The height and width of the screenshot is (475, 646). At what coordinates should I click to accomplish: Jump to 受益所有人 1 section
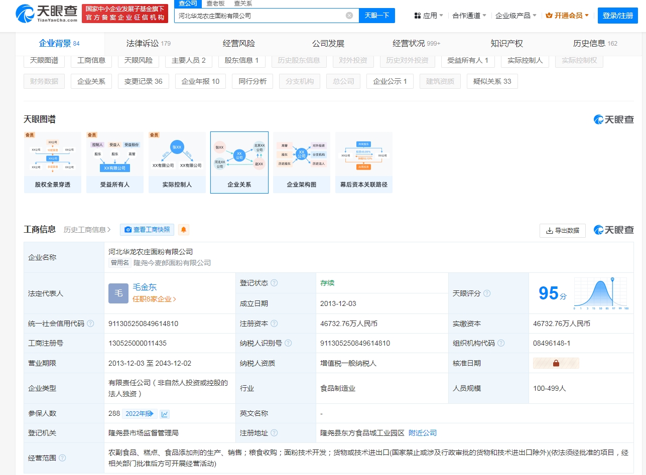(x=468, y=60)
